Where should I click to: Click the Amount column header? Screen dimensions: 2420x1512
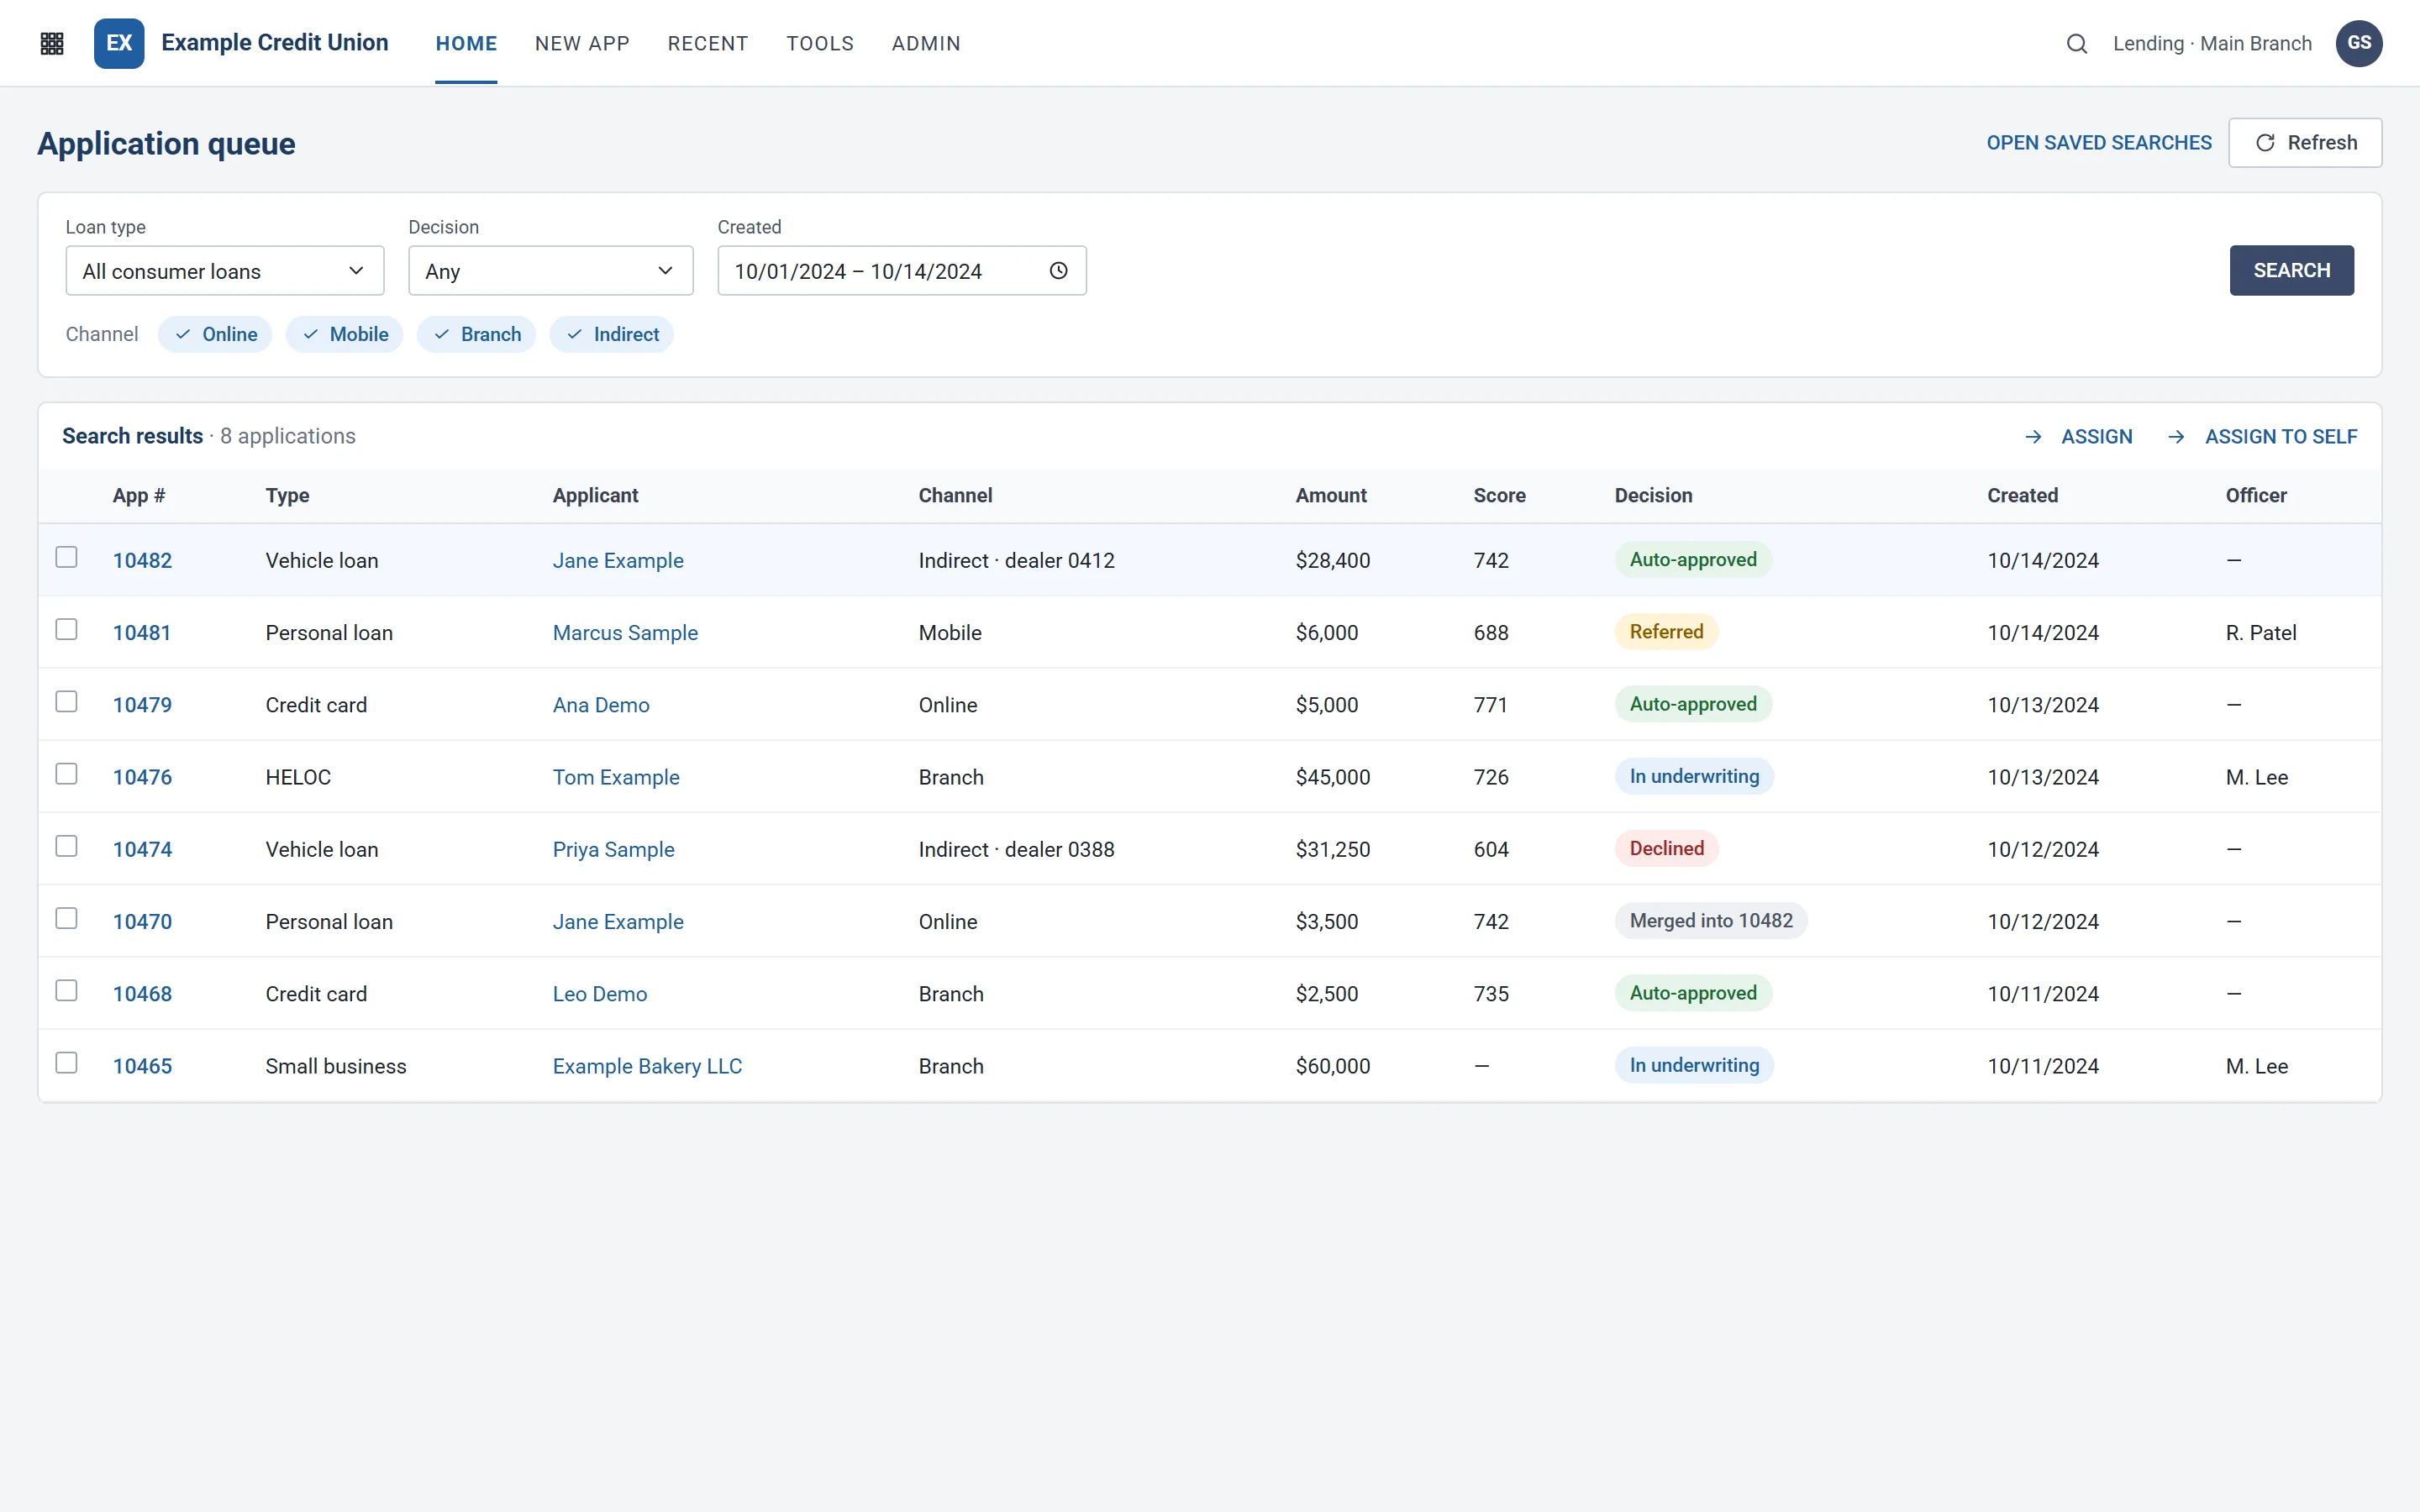pos(1331,496)
